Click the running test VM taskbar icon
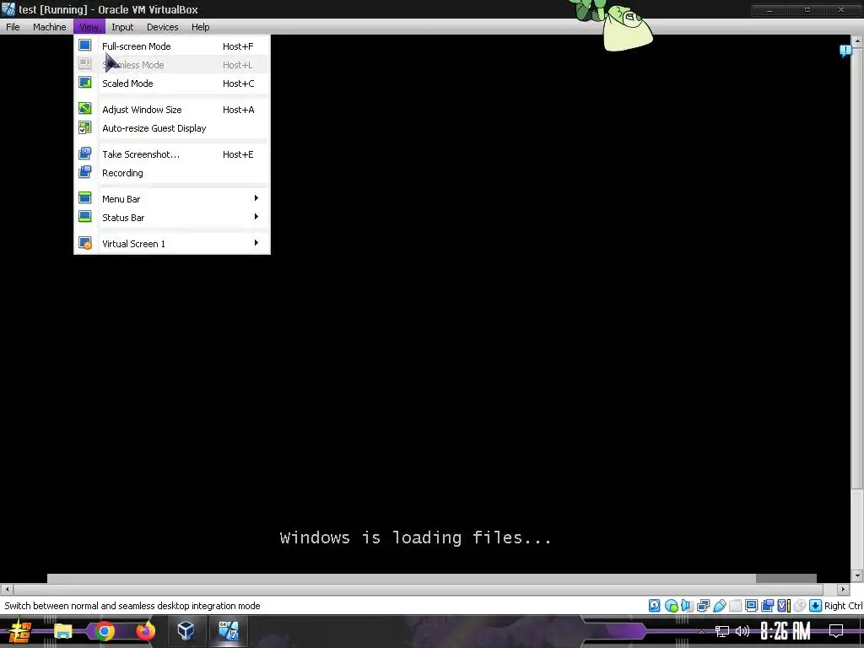The width and height of the screenshot is (864, 648). point(228,630)
